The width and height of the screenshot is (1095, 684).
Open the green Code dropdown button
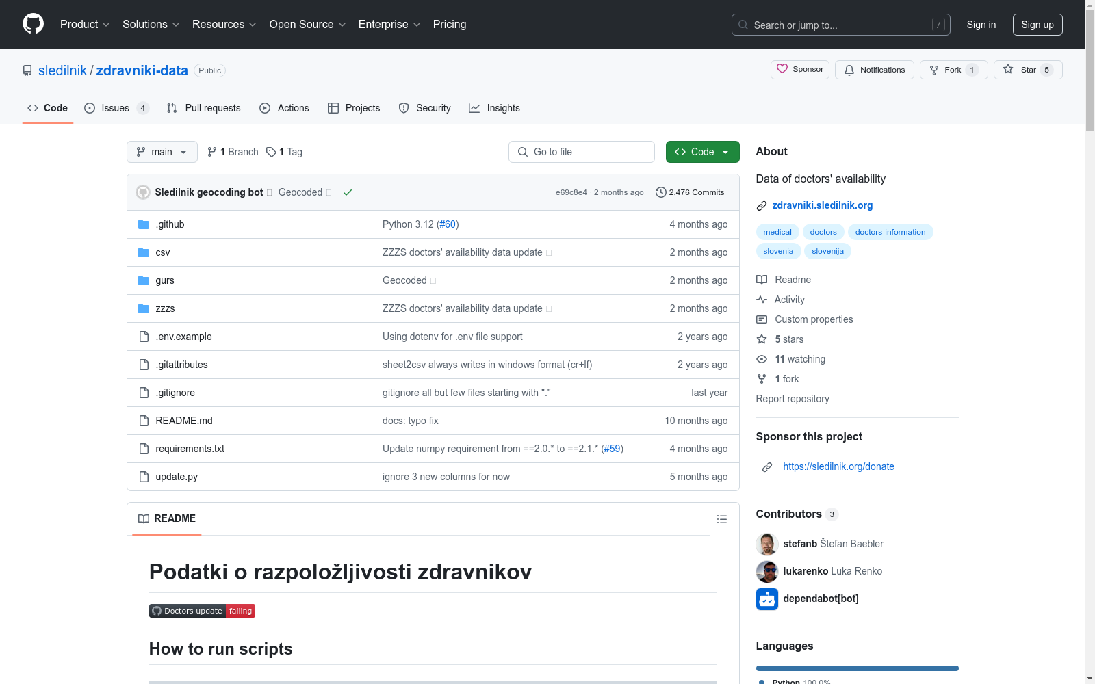pyautogui.click(x=702, y=152)
